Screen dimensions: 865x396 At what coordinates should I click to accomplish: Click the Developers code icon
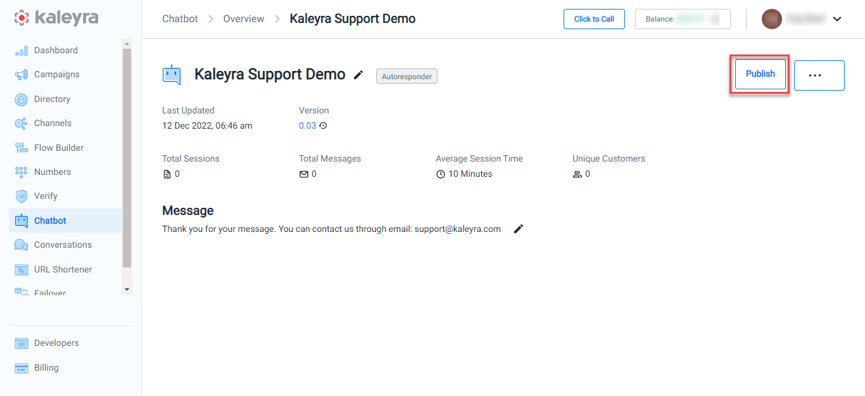[x=22, y=343]
